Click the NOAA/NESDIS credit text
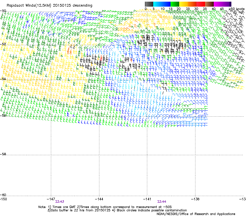Viewport: 246px width, 216px height. 196,214
